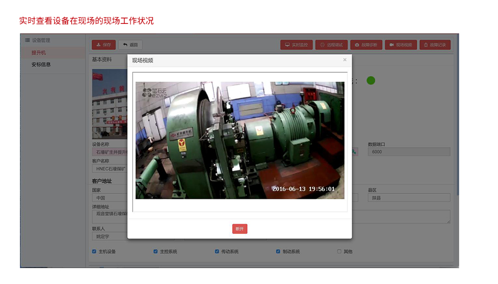
Task: Enable the 其他 checkbox
Action: point(339,251)
